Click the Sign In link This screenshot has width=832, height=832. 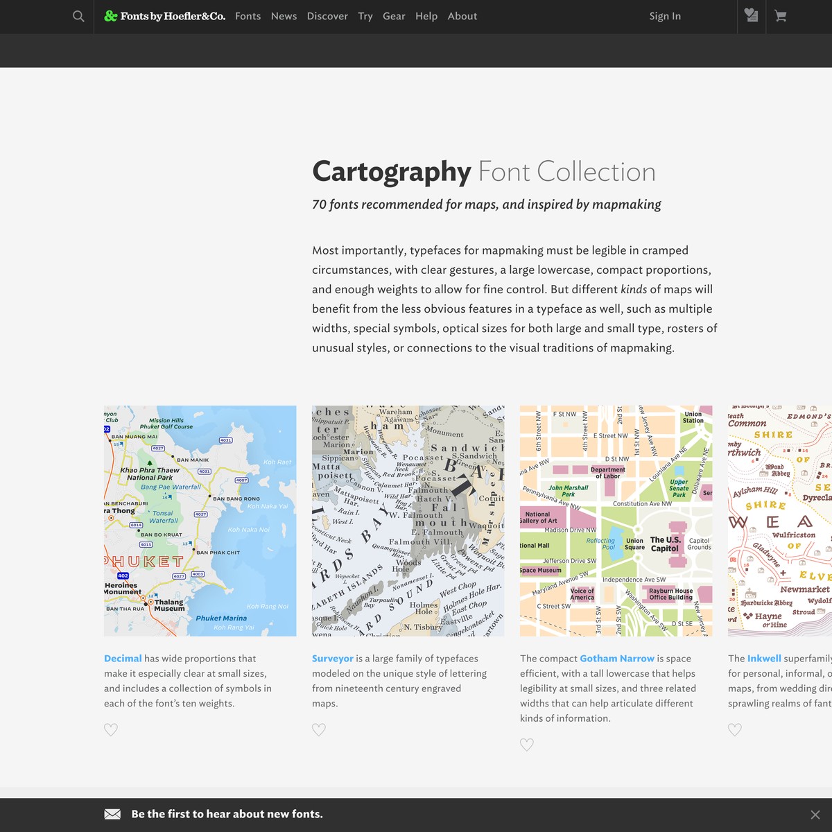(x=665, y=16)
